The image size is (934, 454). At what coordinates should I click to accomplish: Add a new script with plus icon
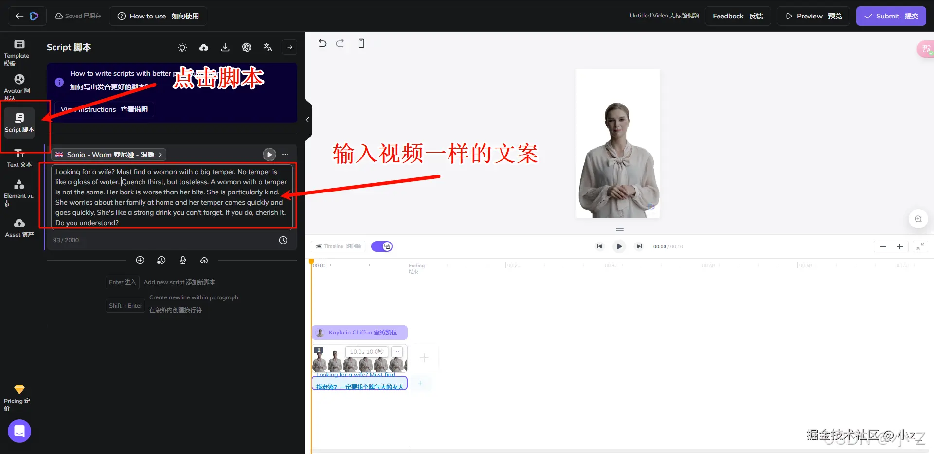tap(140, 260)
